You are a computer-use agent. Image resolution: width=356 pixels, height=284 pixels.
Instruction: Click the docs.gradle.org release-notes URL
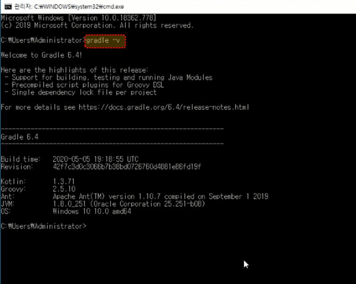click(164, 107)
